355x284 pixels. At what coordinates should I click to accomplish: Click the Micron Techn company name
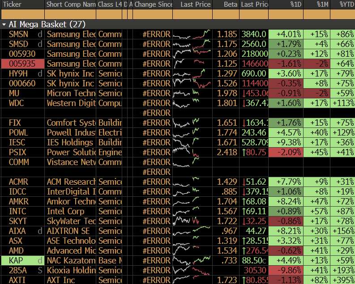click(71, 93)
